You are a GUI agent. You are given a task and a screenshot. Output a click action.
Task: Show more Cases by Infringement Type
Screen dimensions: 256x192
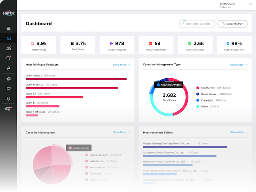[239, 65]
